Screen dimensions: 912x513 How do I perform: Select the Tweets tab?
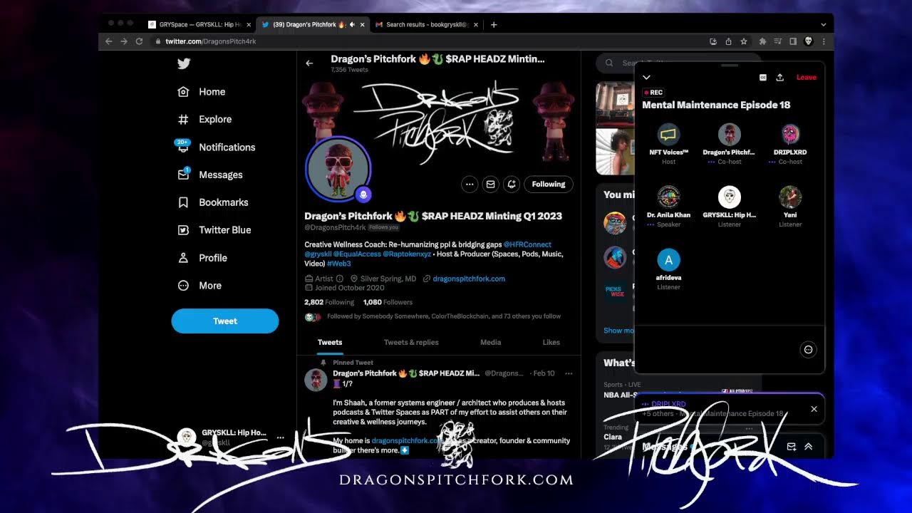click(330, 343)
